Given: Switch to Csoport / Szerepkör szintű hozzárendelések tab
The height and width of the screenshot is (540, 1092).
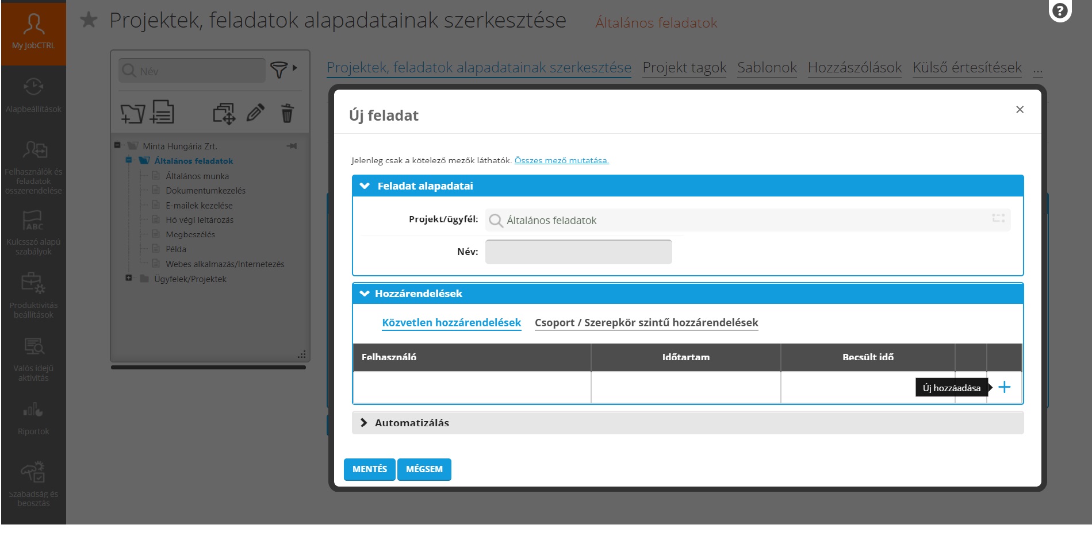Looking at the screenshot, I should click(646, 323).
